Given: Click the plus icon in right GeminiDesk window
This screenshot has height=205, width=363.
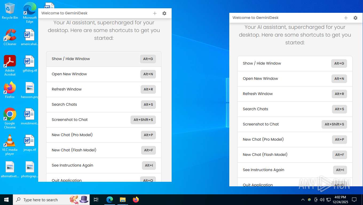Looking at the screenshot, I should tap(346, 18).
